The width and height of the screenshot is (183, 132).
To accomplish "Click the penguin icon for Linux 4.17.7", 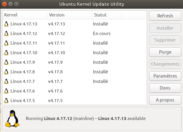I will pyautogui.click(x=6, y=81).
